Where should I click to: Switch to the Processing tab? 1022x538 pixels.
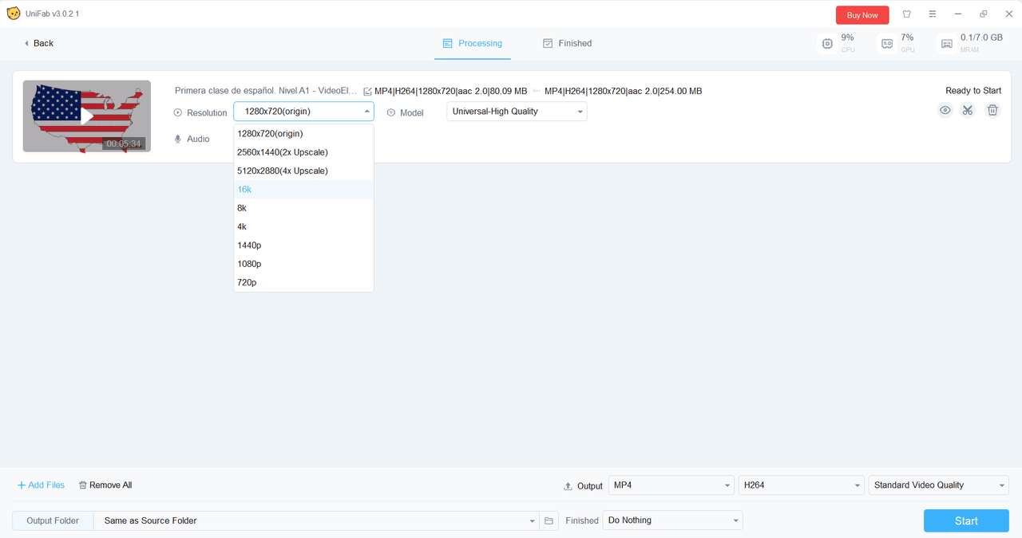(x=473, y=43)
